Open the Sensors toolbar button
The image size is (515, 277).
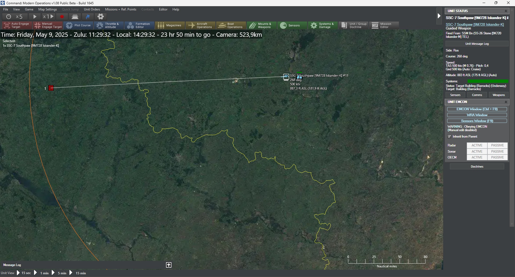(x=292, y=25)
